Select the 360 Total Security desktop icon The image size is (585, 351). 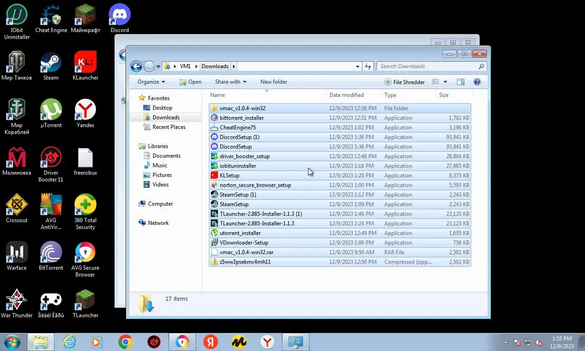tap(85, 212)
